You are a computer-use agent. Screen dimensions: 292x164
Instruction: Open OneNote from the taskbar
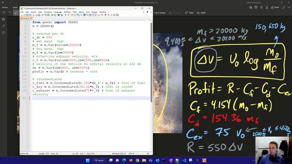tap(171, 160)
